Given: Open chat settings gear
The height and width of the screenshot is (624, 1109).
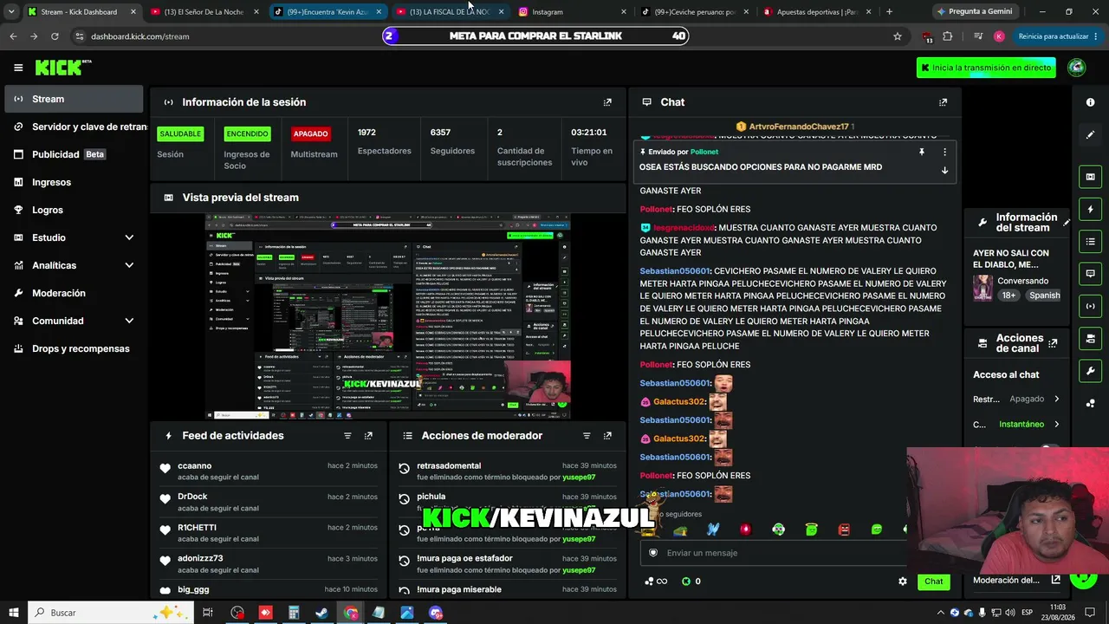Looking at the screenshot, I should [x=903, y=582].
